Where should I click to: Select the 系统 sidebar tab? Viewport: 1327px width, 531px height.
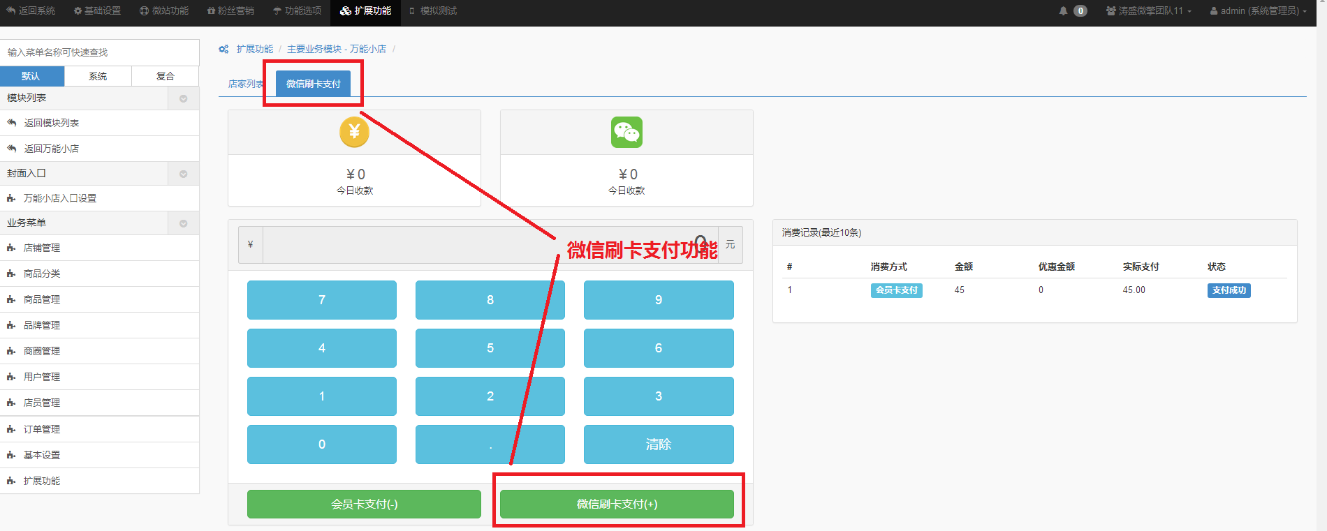pyautogui.click(x=98, y=76)
